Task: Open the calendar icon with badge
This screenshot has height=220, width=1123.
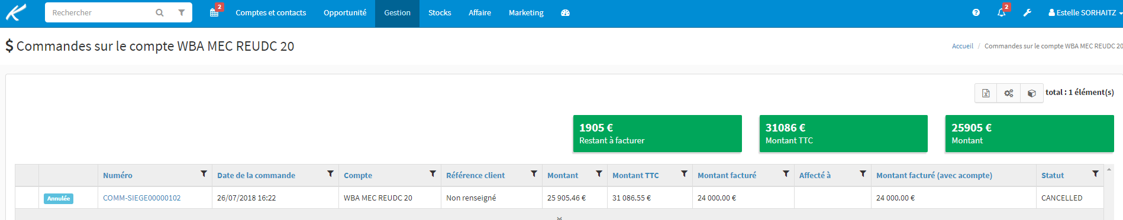Action: click(215, 12)
